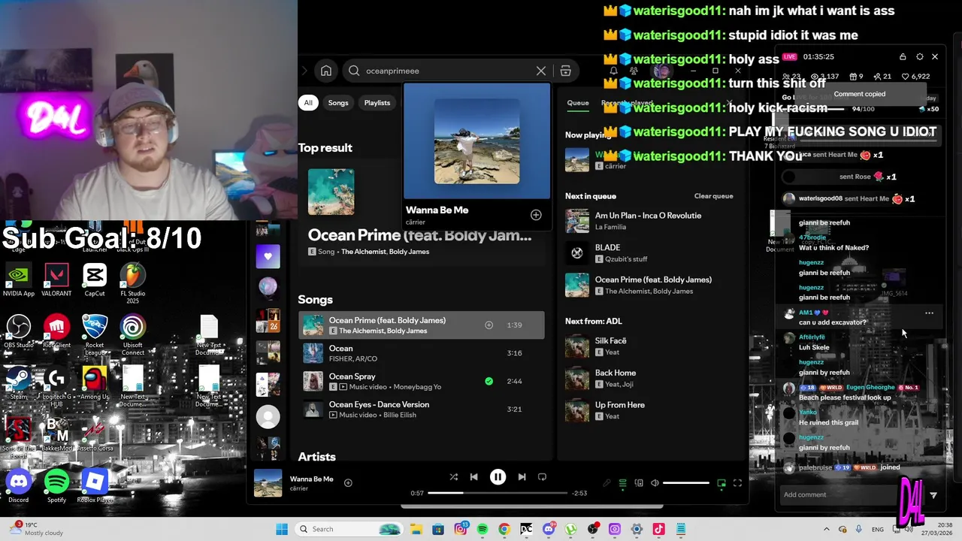The height and width of the screenshot is (541, 962).
Task: Open Ocean Prime top result cover
Action: pos(331,192)
